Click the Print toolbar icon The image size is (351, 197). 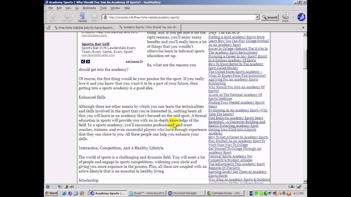285,17
